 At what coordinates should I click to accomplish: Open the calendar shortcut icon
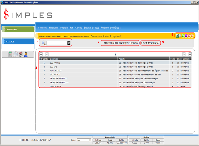[x=21, y=54]
